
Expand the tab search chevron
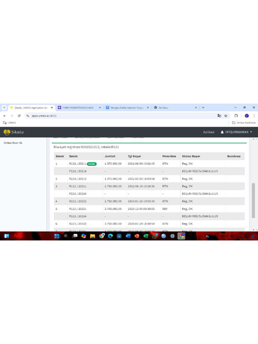(x=4, y=107)
